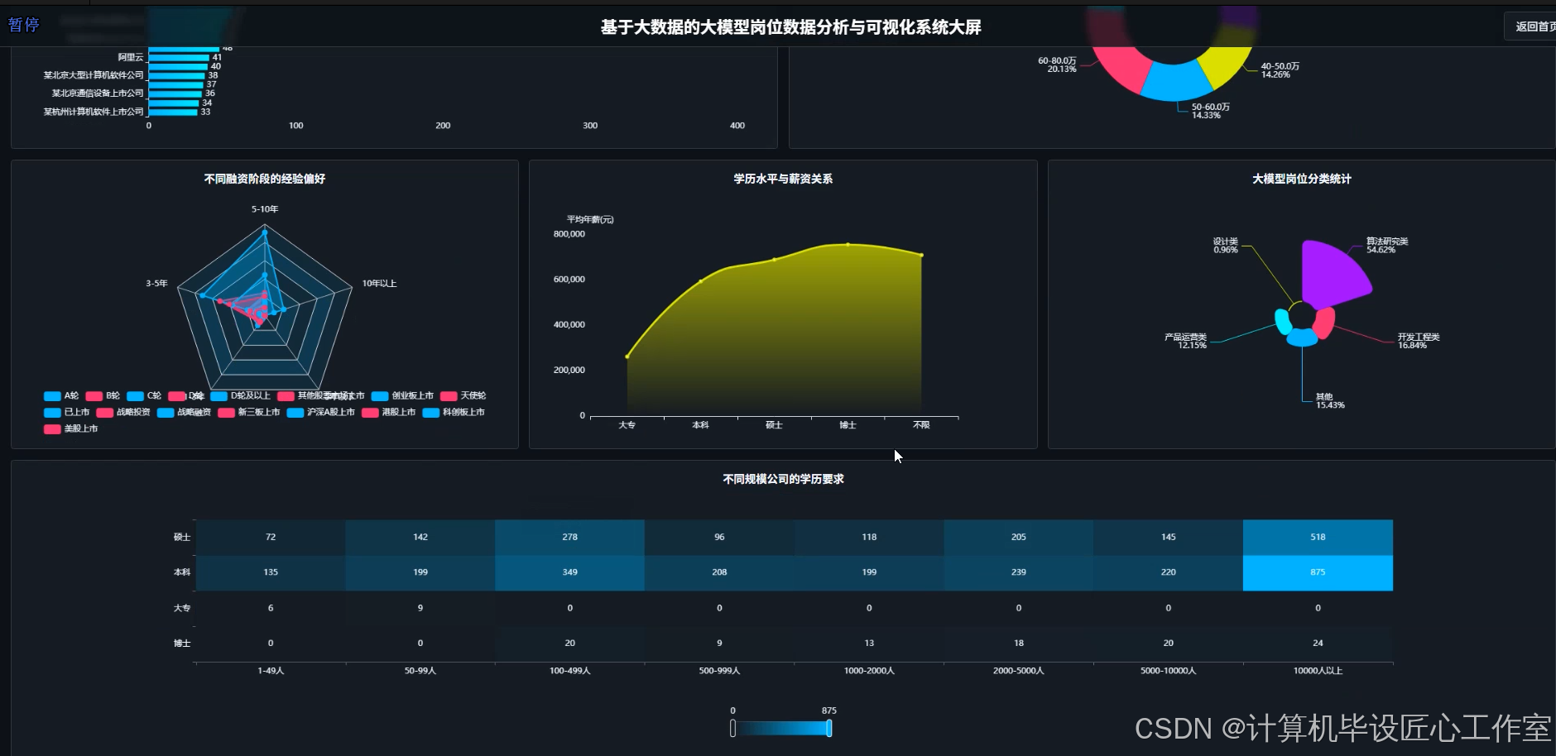Select the pink 开发工程类 pie slice

pos(1324,323)
